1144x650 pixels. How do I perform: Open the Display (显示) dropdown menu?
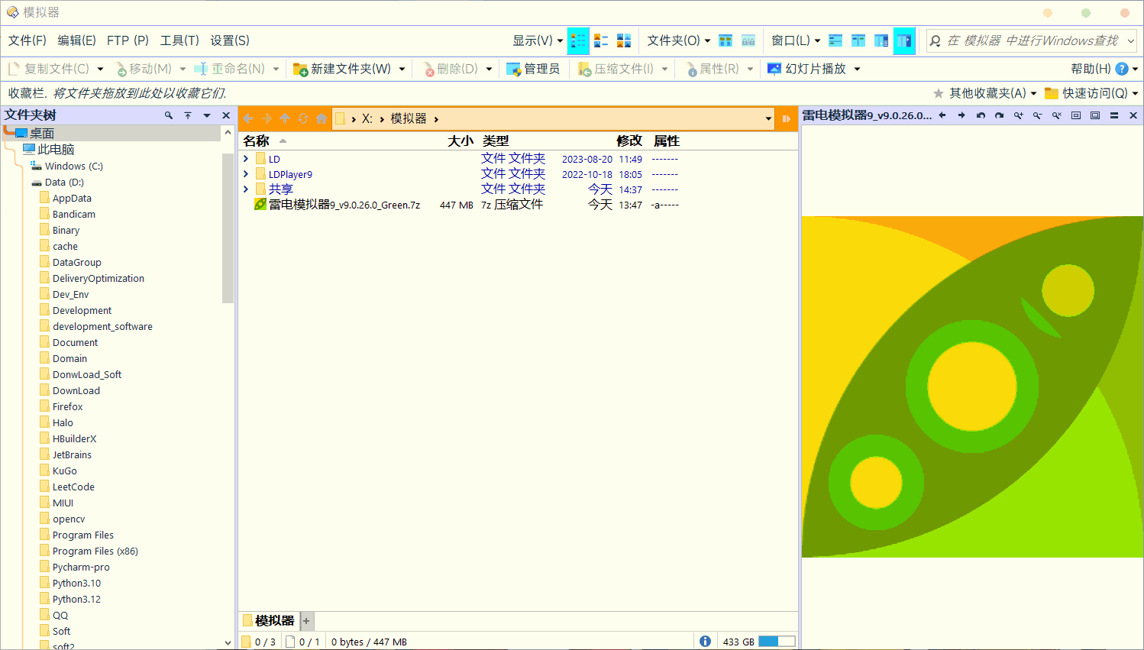[538, 40]
